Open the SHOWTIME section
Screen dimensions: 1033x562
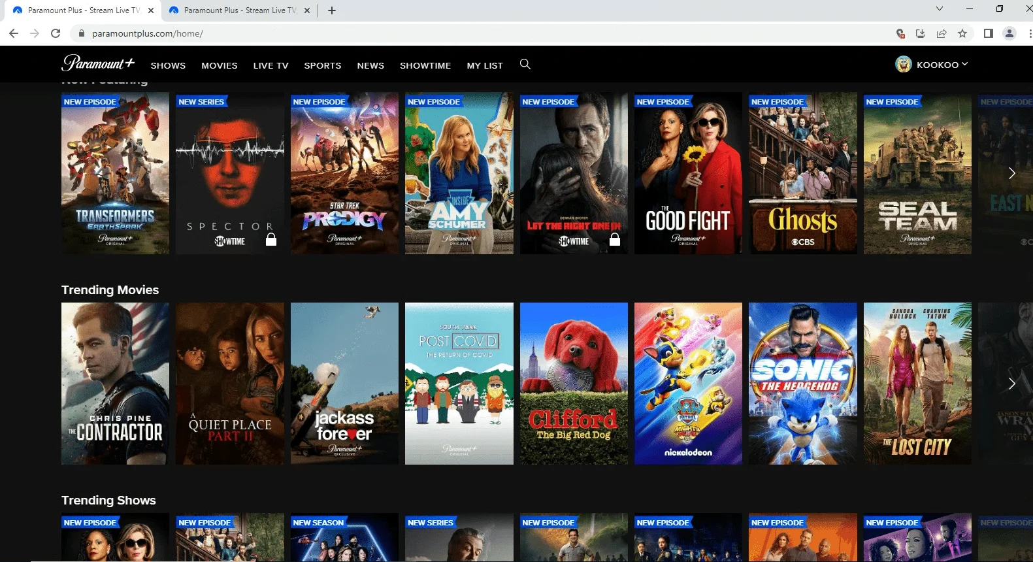coord(425,65)
